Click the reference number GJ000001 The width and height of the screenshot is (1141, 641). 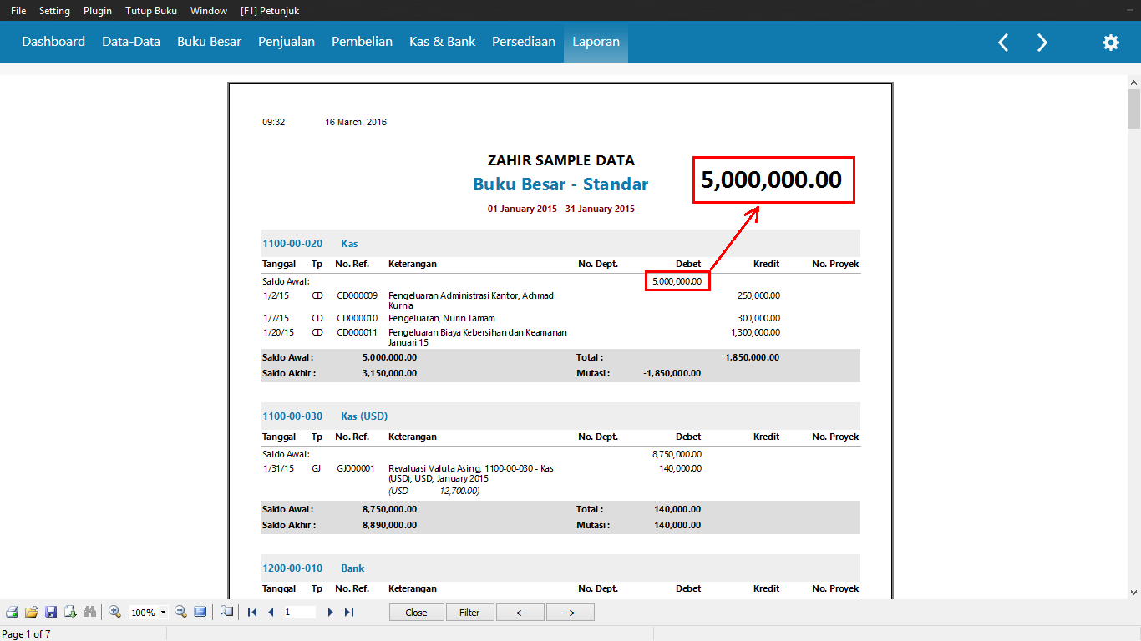point(356,468)
